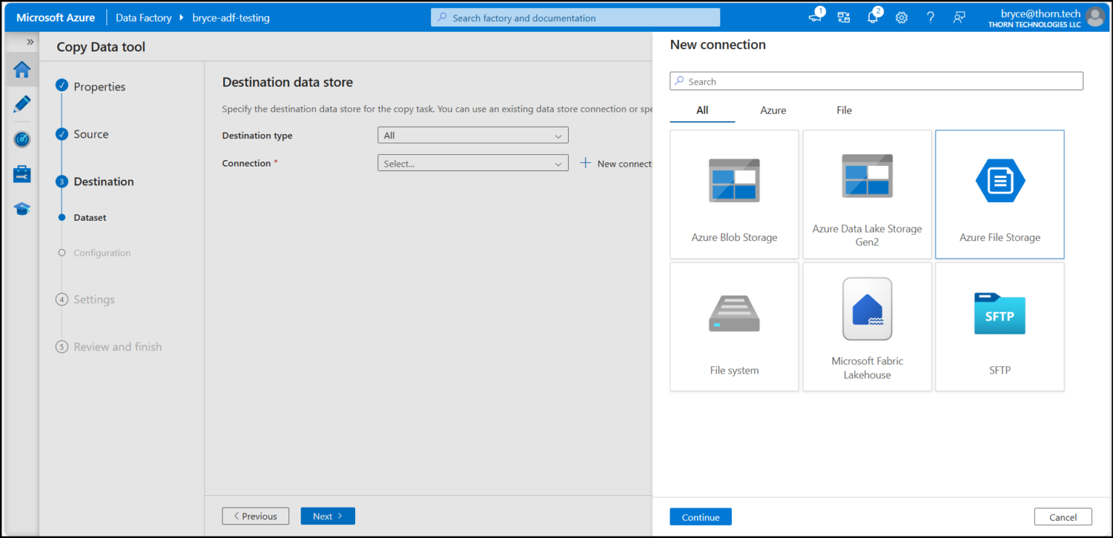This screenshot has width=1113, height=538.
Task: Open the Settings gear in top bar
Action: pos(901,17)
